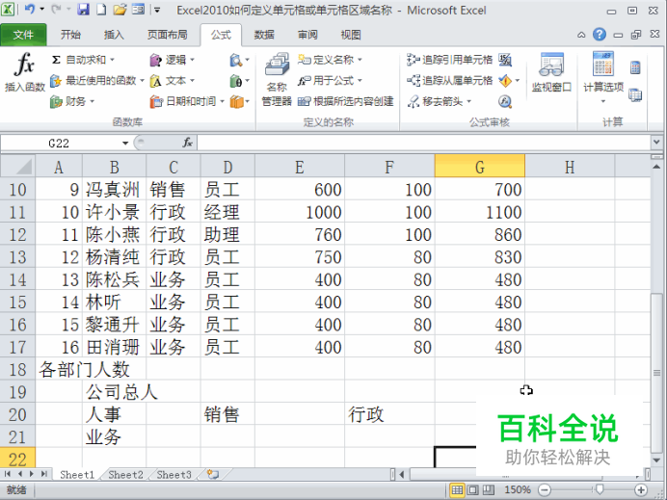667x500 pixels.
Task: Click the zoom slider handle
Action: tap(599, 489)
